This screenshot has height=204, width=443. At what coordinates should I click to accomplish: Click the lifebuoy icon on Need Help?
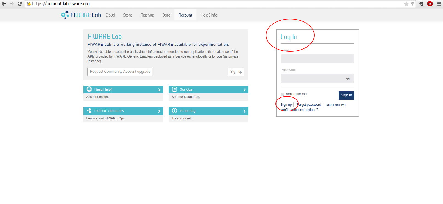click(x=89, y=89)
